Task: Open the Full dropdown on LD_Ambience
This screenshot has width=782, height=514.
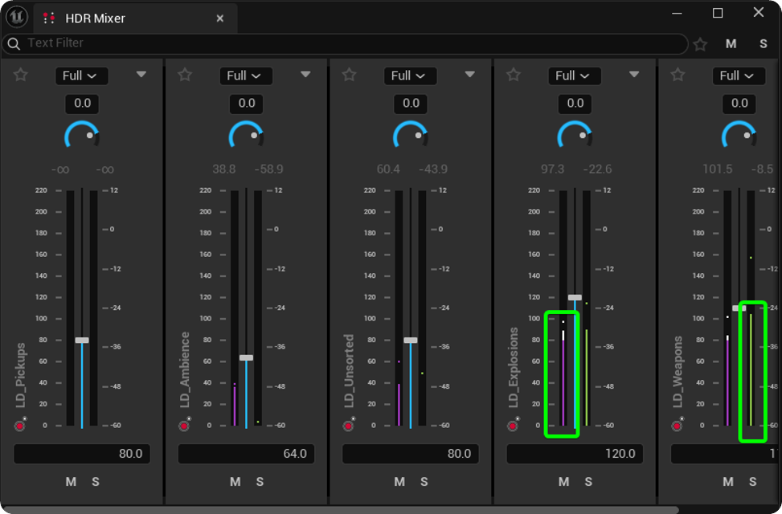Action: tap(244, 75)
